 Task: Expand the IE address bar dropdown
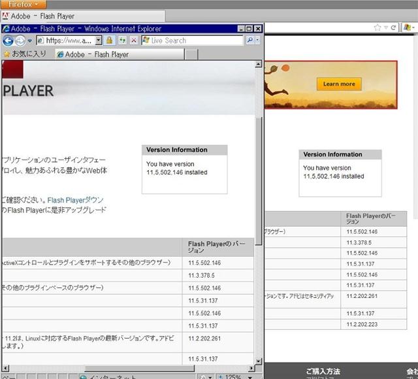(99, 41)
